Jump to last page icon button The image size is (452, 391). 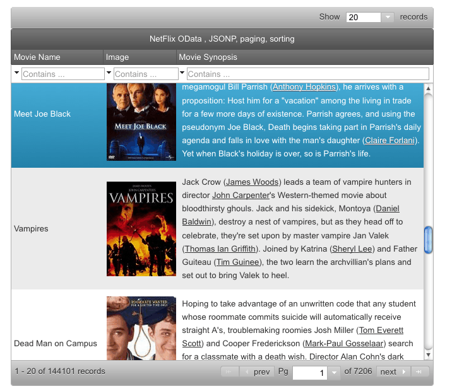pyautogui.click(x=420, y=371)
